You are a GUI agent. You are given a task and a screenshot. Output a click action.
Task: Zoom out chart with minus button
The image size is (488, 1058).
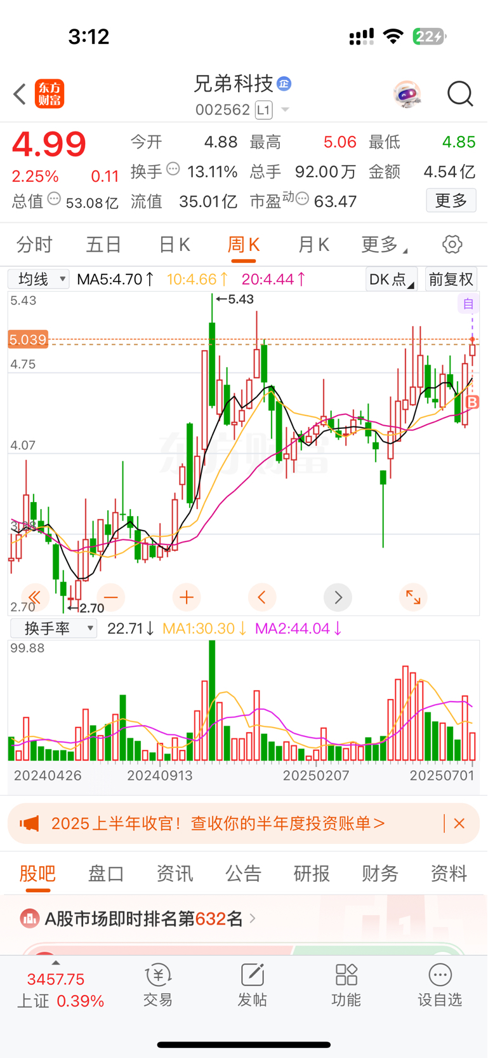coord(111,597)
